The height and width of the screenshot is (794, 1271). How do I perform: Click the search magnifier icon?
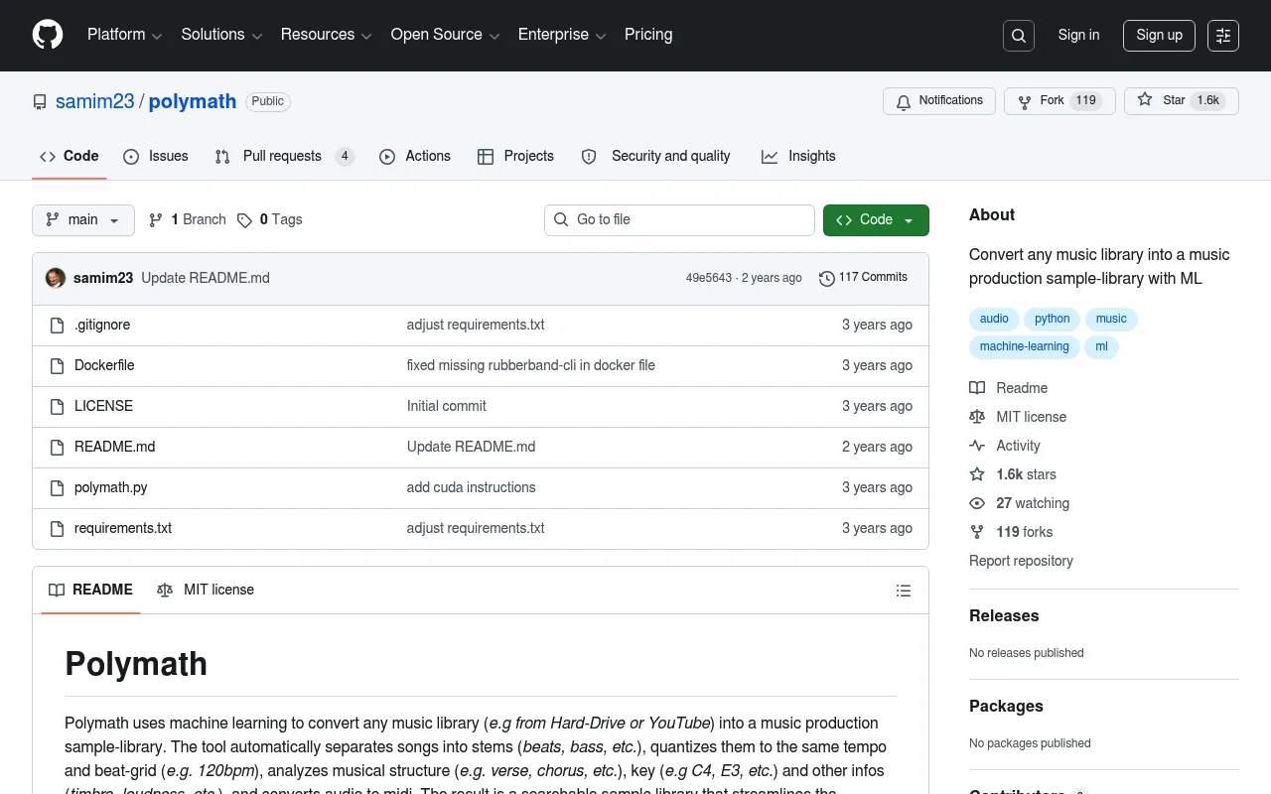click(1019, 36)
